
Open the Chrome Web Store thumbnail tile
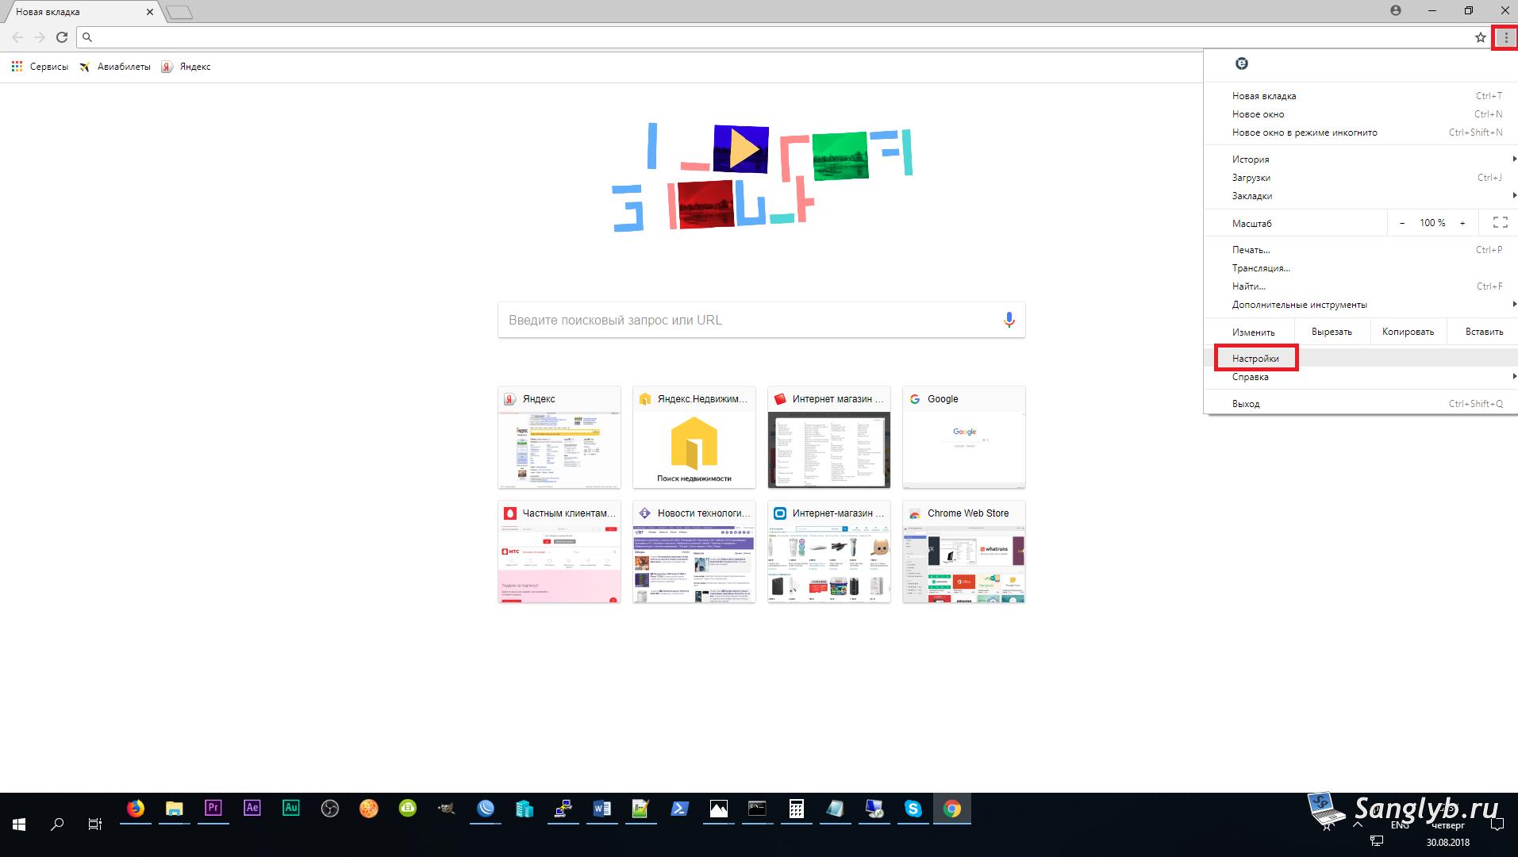964,551
